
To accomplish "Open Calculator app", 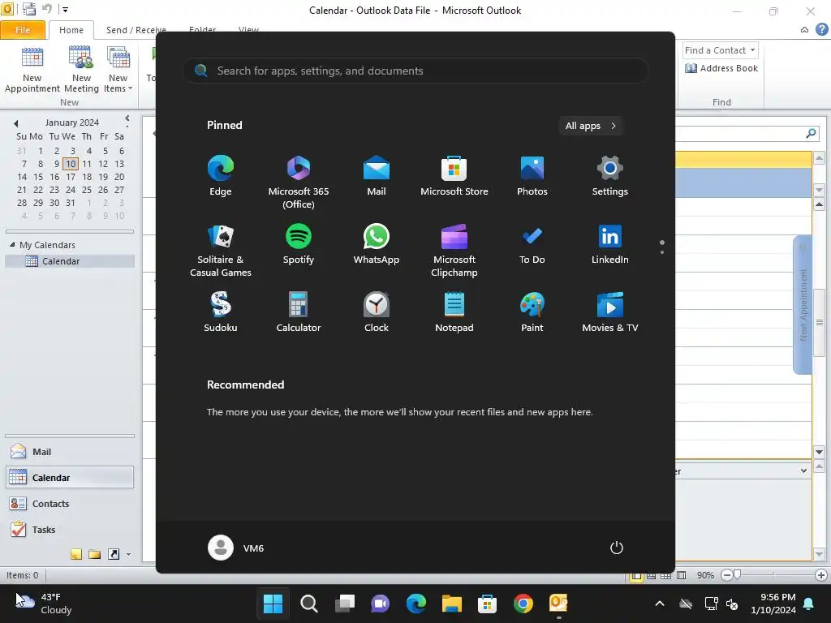I will 299,312.
